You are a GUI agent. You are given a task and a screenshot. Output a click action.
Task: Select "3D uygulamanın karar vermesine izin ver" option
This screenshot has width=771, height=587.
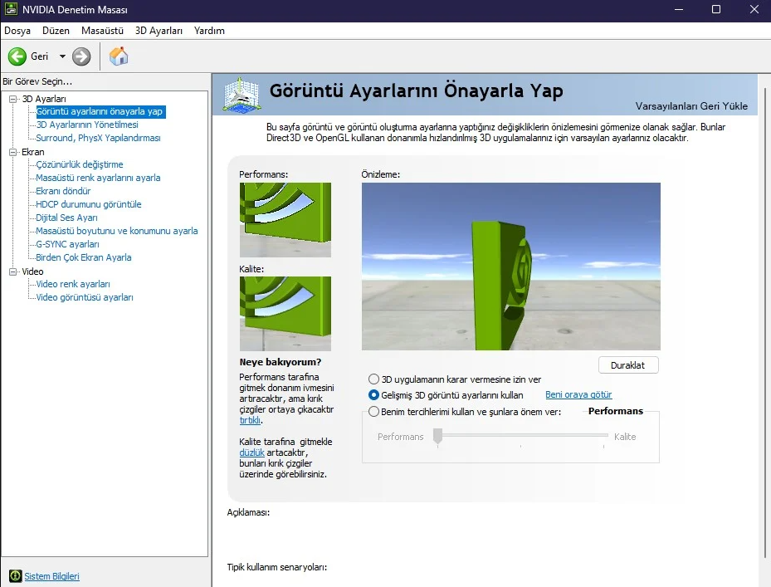pyautogui.click(x=373, y=379)
